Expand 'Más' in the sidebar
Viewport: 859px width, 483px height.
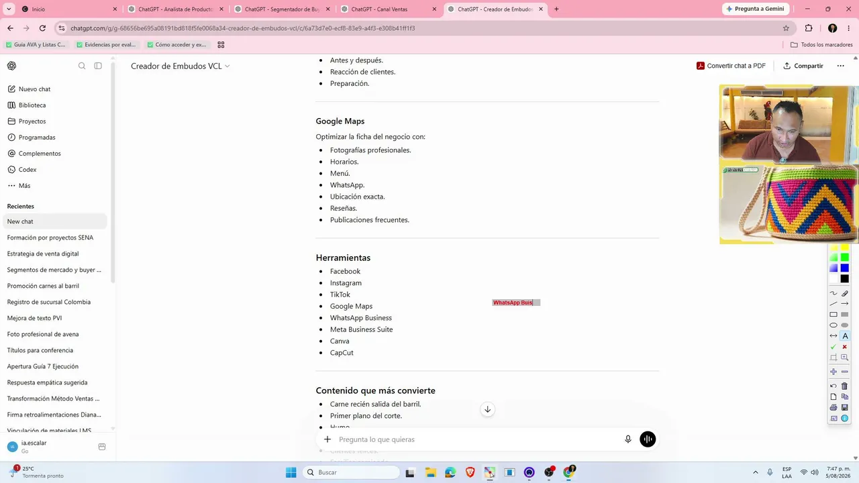pyautogui.click(x=19, y=186)
